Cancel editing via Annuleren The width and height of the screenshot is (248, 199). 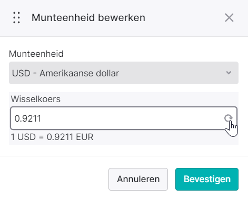138,179
